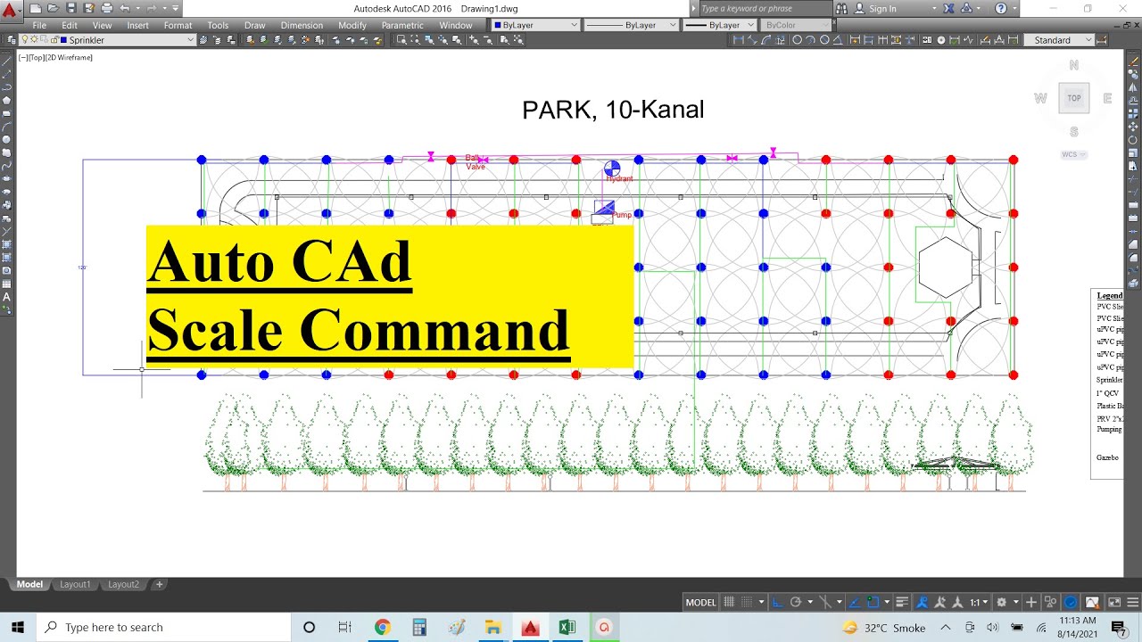Expand the polar tracking angle dropdown arrow

[x=810, y=602]
